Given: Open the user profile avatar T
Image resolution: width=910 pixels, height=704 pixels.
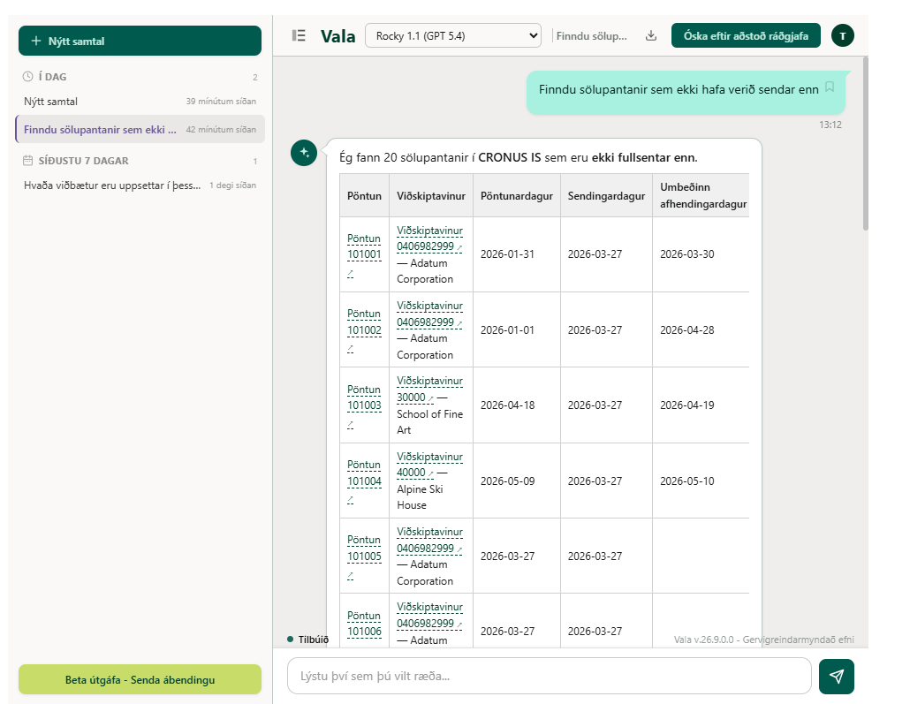Looking at the screenshot, I should 843,36.
